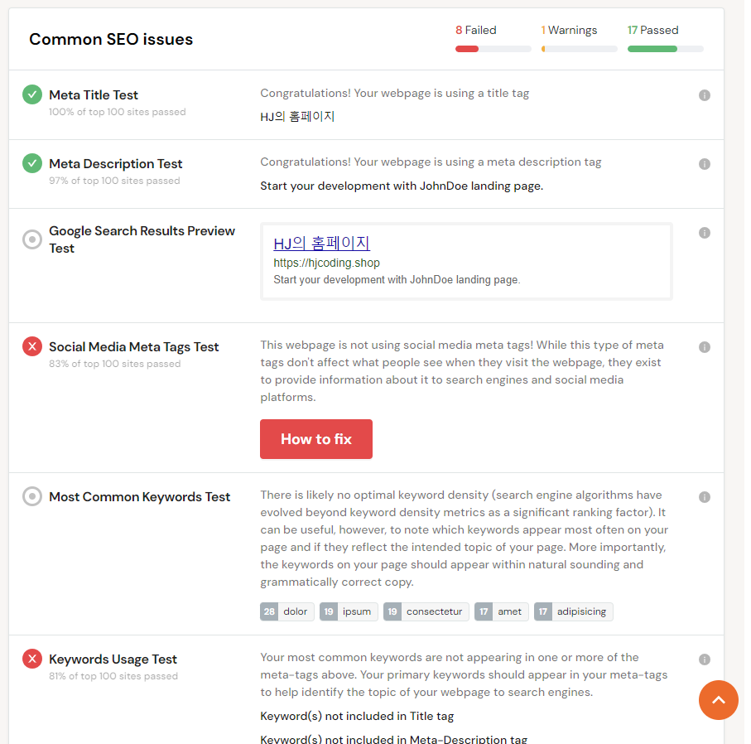
Task: Click the orange scroll-to-top arrow button
Action: point(718,700)
